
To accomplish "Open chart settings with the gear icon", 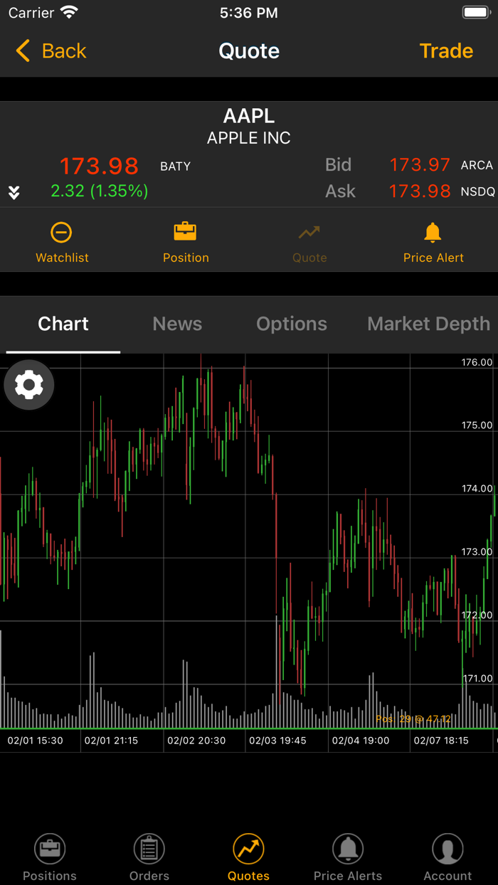I will tap(28, 385).
